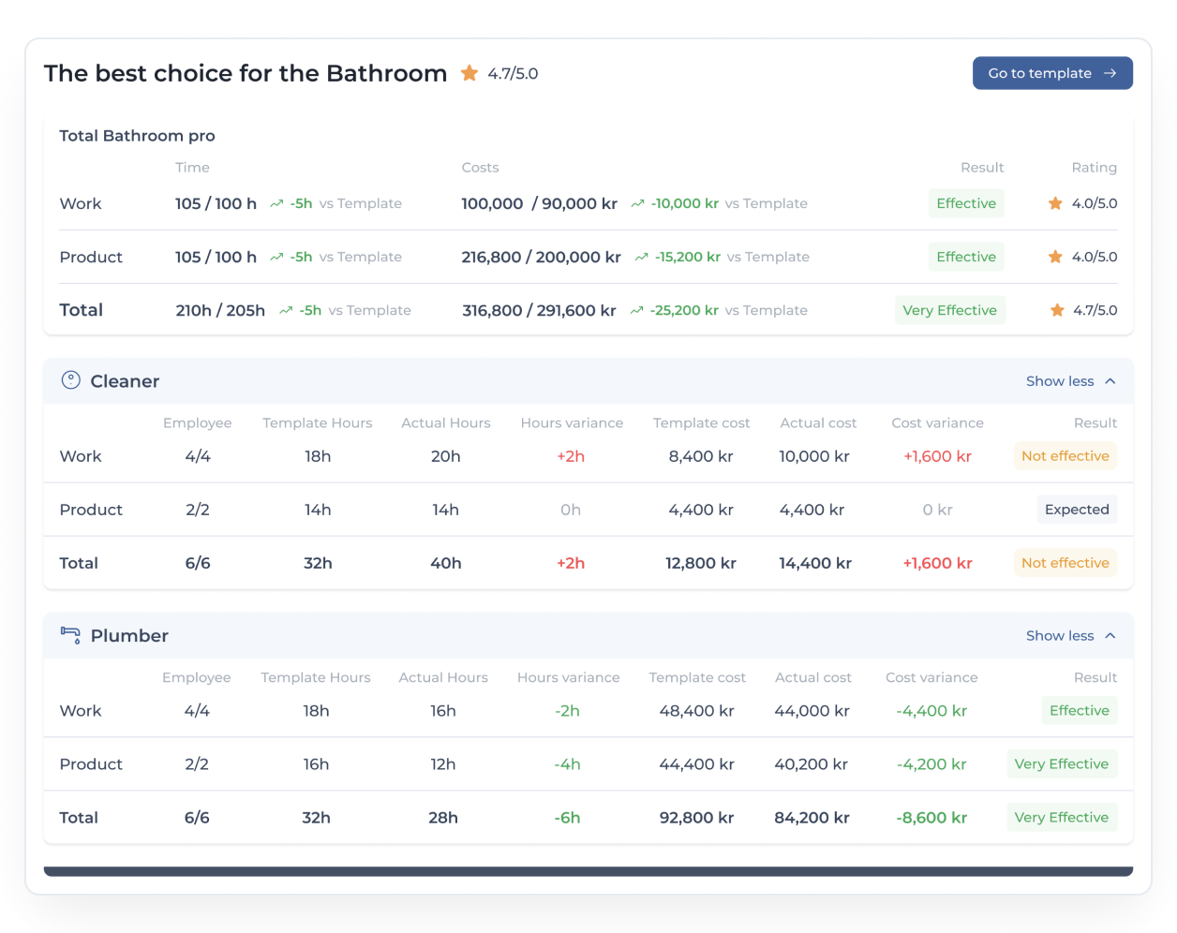Image resolution: width=1177 pixels, height=933 pixels.
Task: Click the rating star in the summary Product row
Action: [x=1055, y=257]
